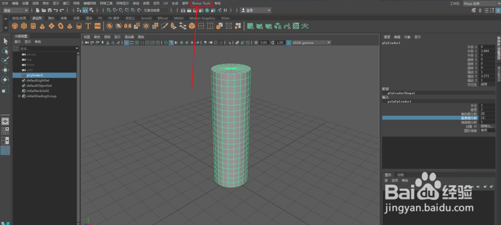Image resolution: width=501 pixels, height=225 pixels.
Task: Click the New scene icon
Action: (38, 10)
